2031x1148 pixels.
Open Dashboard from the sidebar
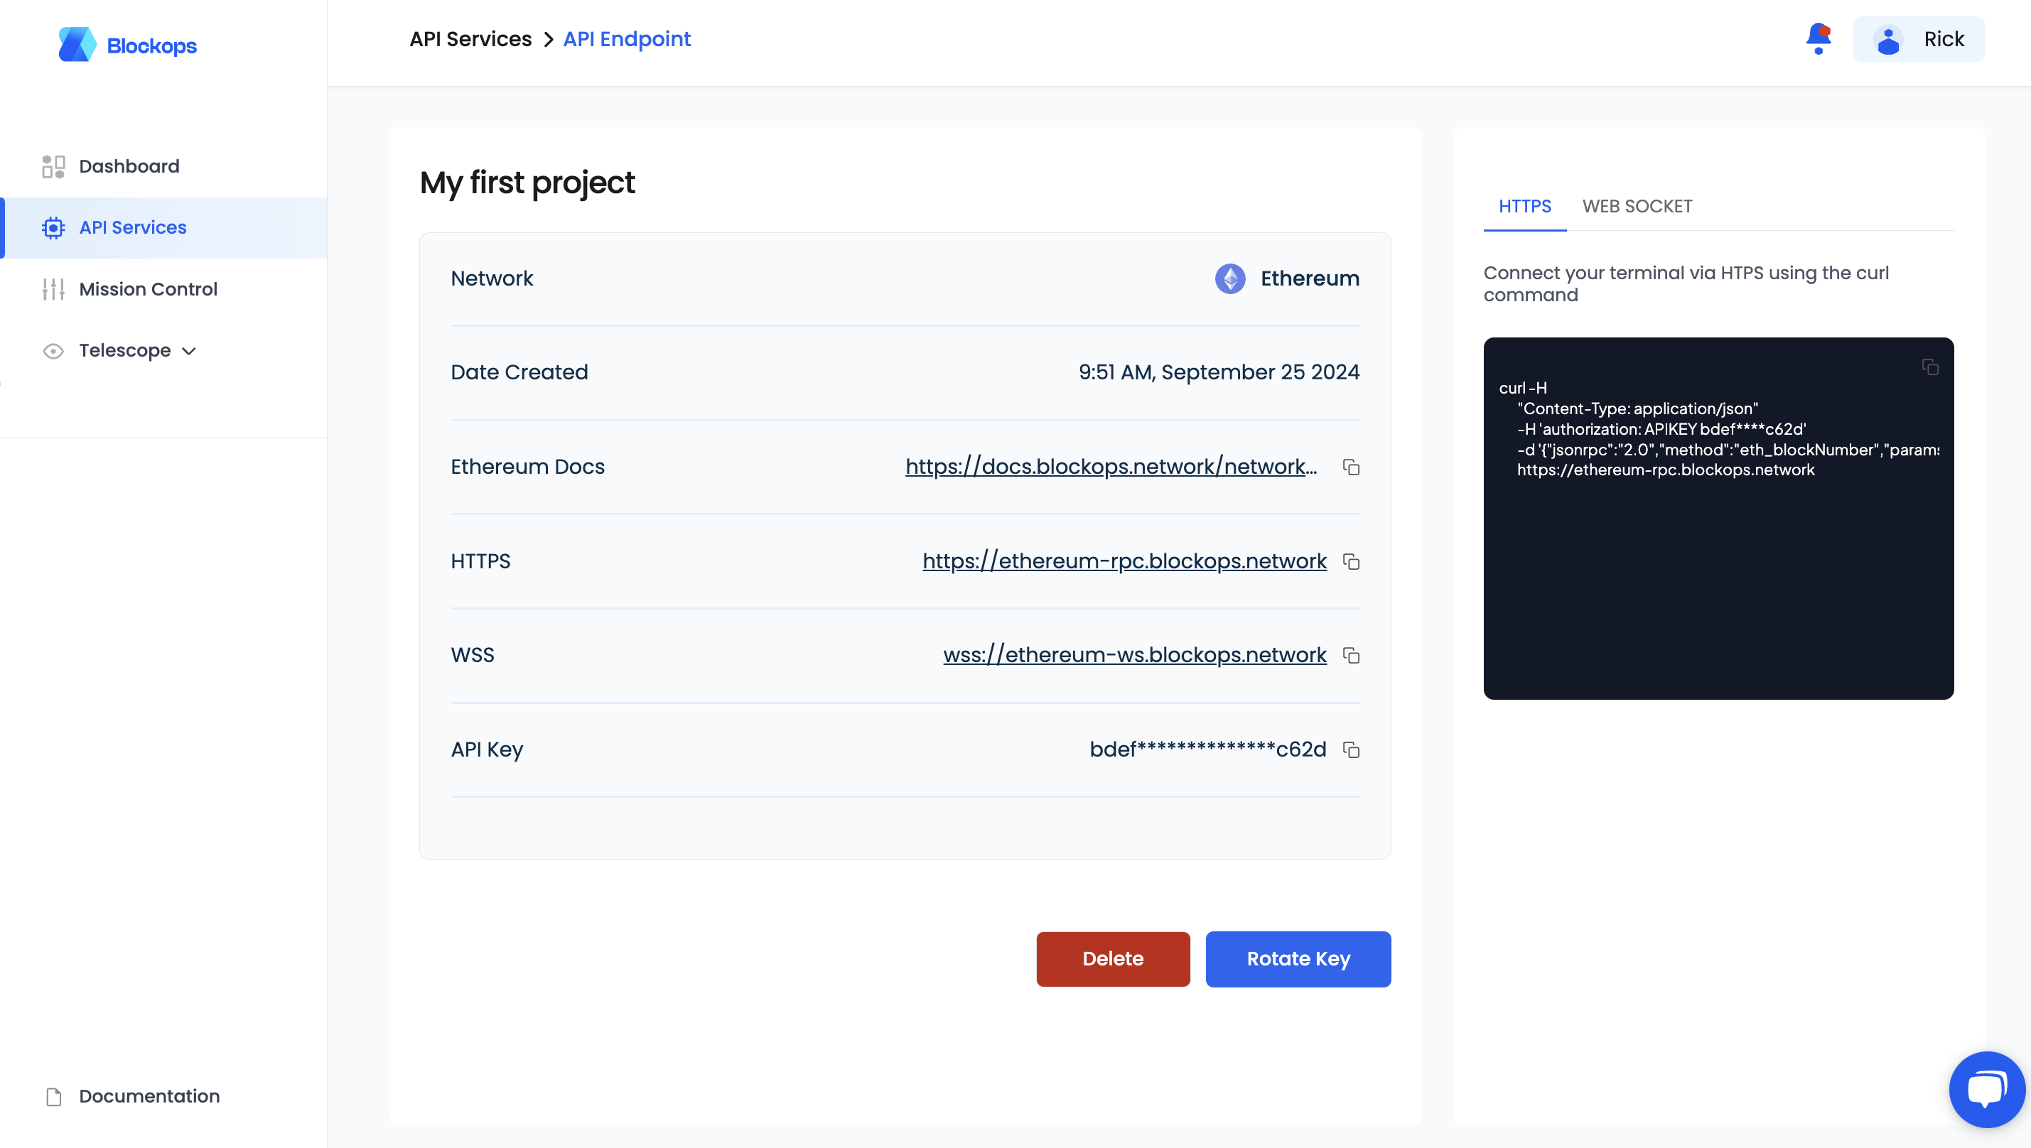[x=164, y=166]
